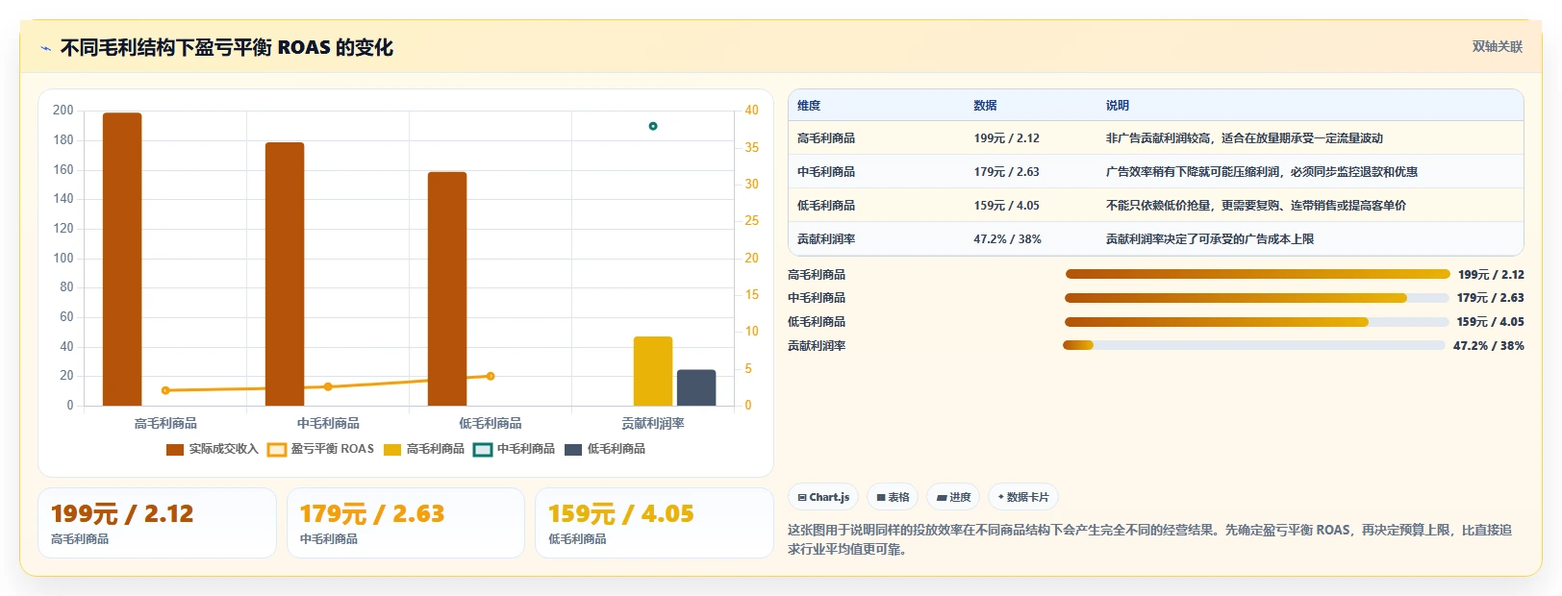Viewport: 1562px width, 596px height.
Task: Click the 进度 tag
Action: (x=953, y=497)
